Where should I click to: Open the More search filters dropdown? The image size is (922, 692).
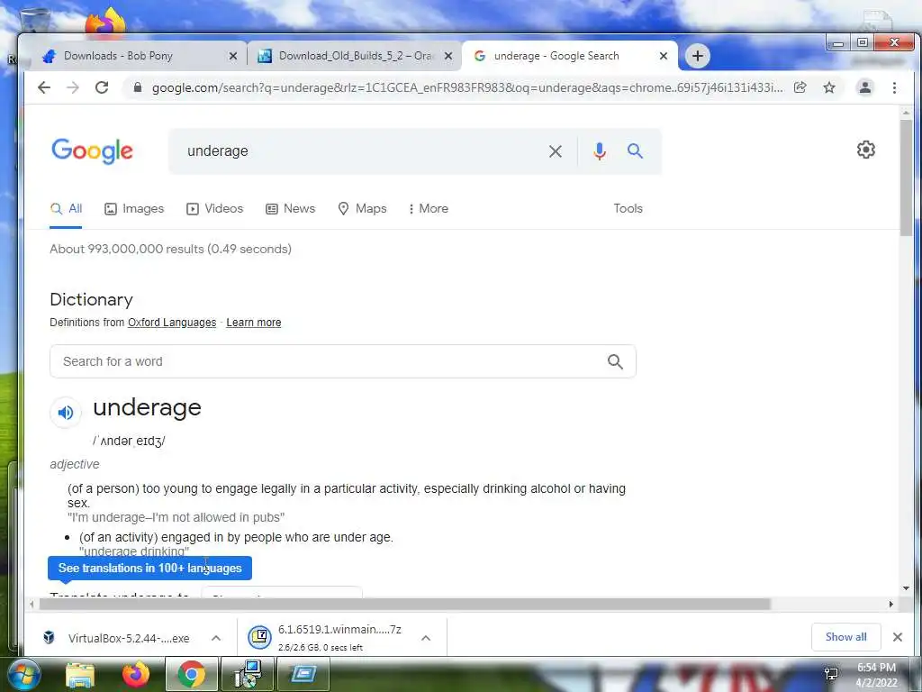pyautogui.click(x=429, y=209)
